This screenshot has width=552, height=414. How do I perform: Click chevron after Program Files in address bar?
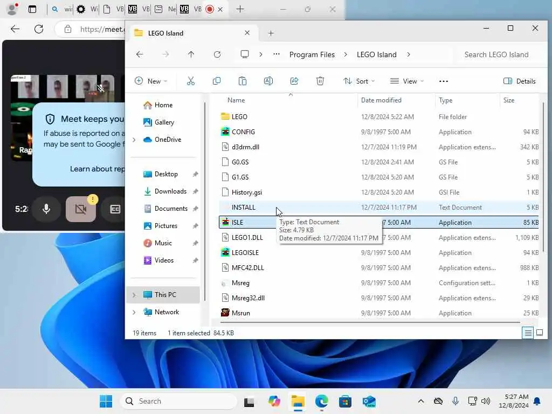tap(346, 54)
